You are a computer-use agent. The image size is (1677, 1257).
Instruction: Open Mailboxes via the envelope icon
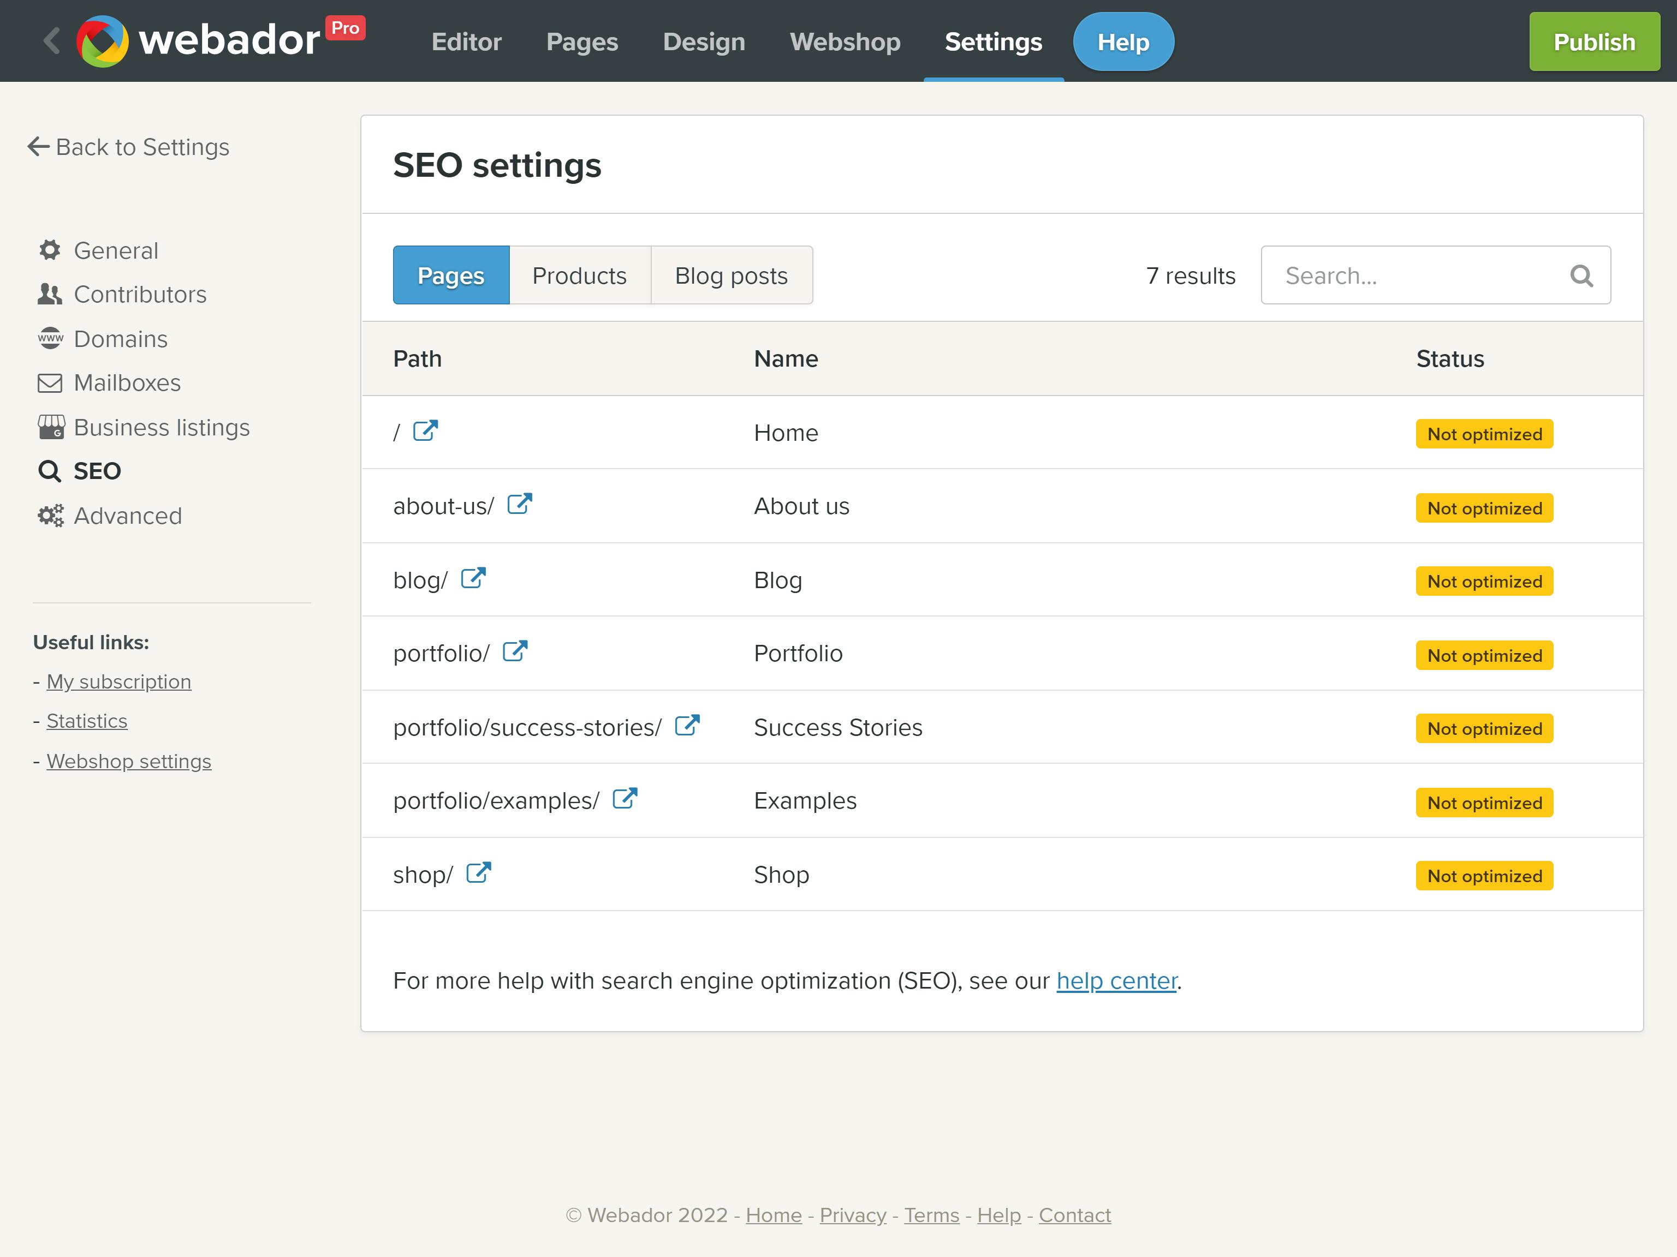click(x=50, y=382)
